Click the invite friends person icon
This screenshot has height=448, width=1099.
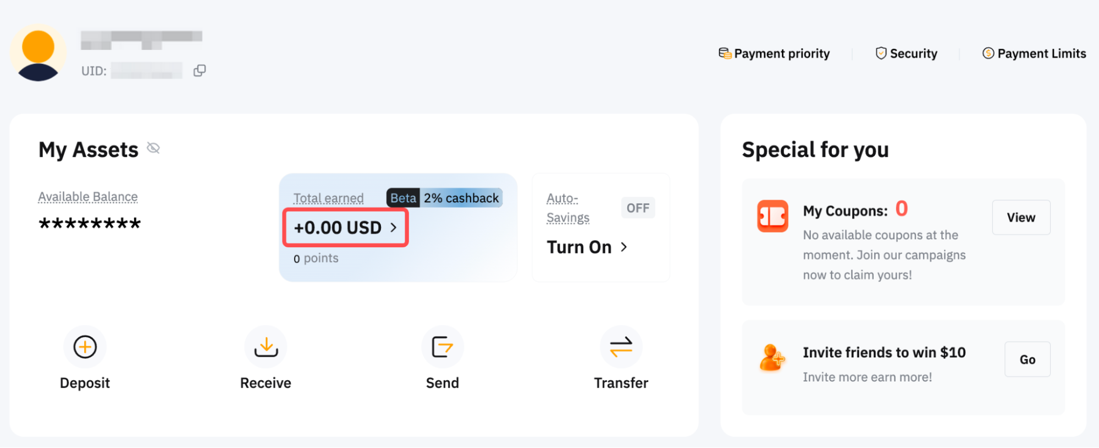pos(772,358)
